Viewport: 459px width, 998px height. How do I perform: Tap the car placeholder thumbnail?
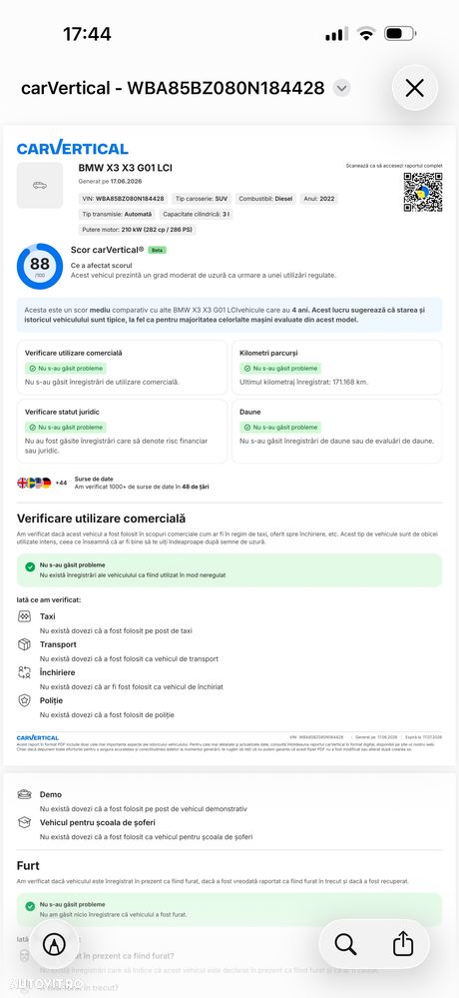(x=40, y=185)
